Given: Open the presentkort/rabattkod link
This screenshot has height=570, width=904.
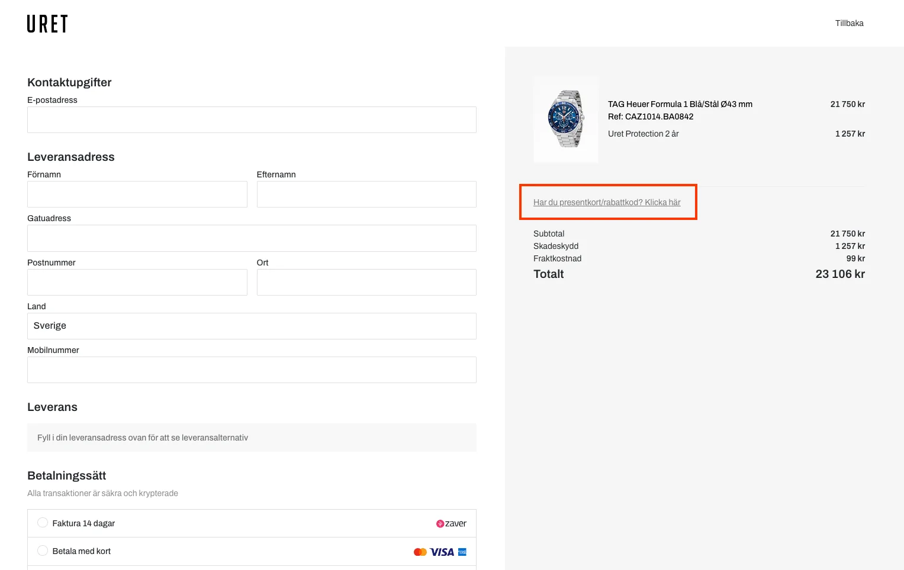Looking at the screenshot, I should 607,202.
